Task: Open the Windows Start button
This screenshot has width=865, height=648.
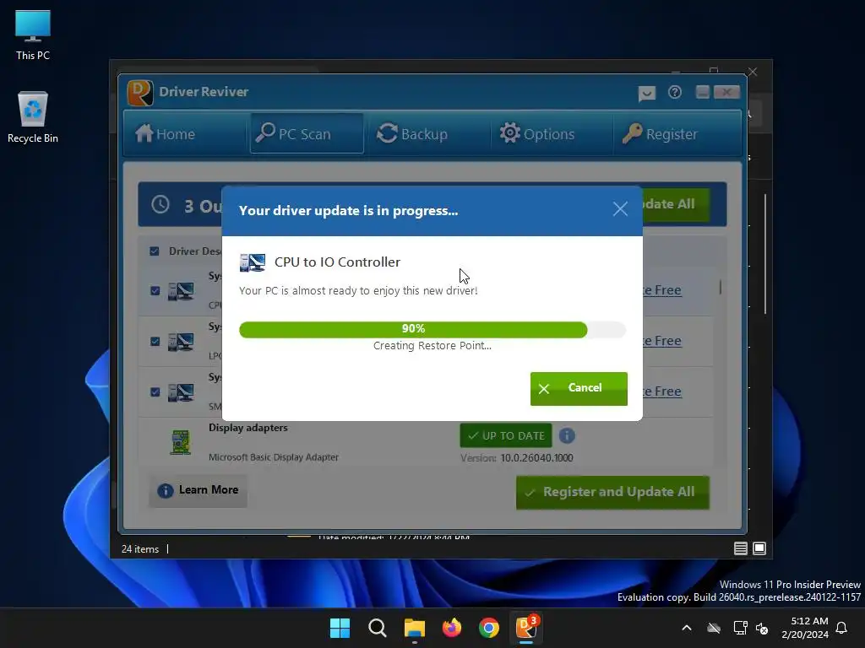Action: pyautogui.click(x=340, y=628)
